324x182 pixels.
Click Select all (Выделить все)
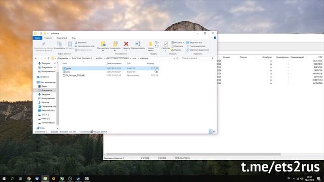[194, 42]
